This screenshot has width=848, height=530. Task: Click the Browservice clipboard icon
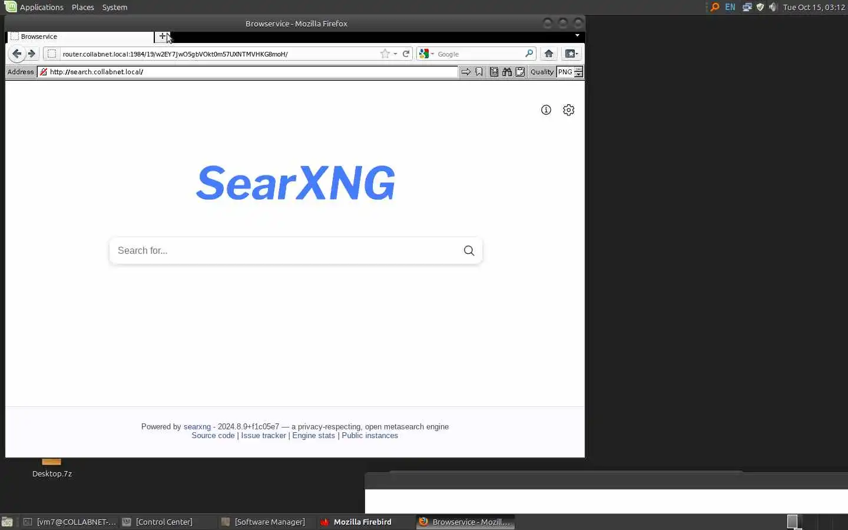tap(520, 72)
